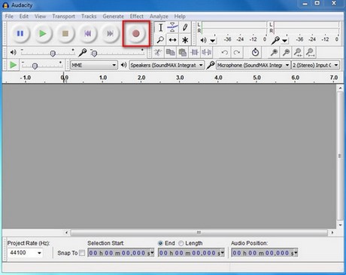Screen dimensions: 346x275
Task: Check the Snap To checkbox
Action: click(82, 253)
